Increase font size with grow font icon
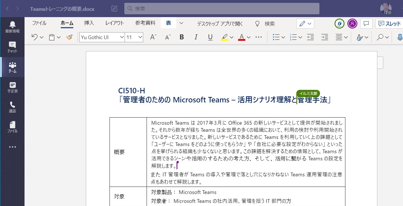Screen dimensions: 403x206 point(153,37)
